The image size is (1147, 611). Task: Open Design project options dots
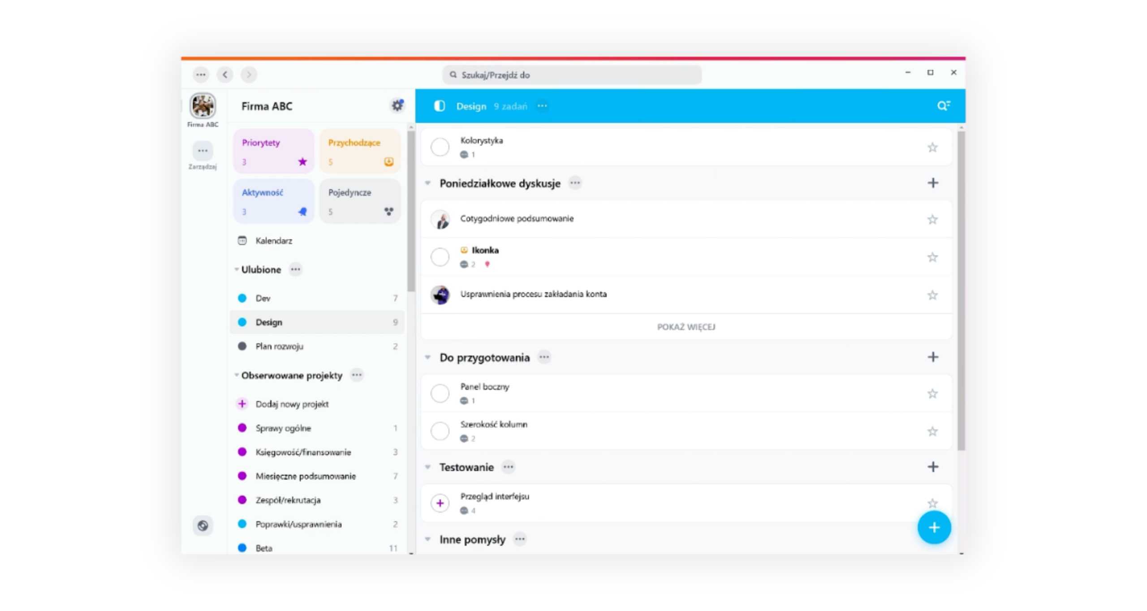click(x=542, y=106)
